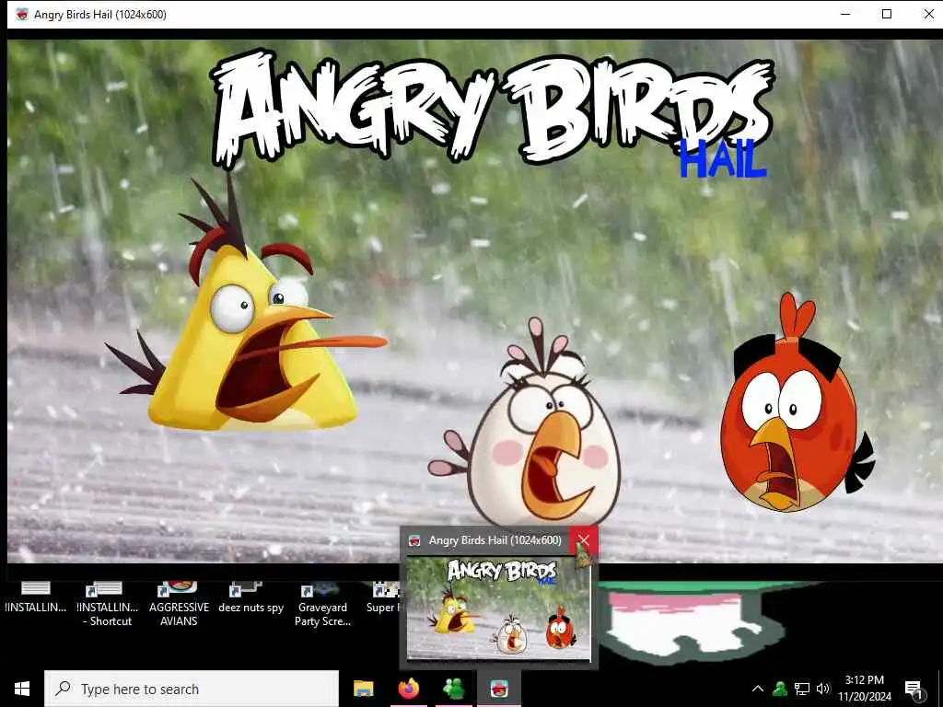Viewport: 943px width, 707px height.
Task: Open the clock showing 3:12 PM
Action: point(865,689)
